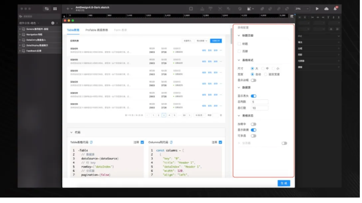Collapse the 代码 section
This screenshot has width=362, height=203.
coord(71,133)
